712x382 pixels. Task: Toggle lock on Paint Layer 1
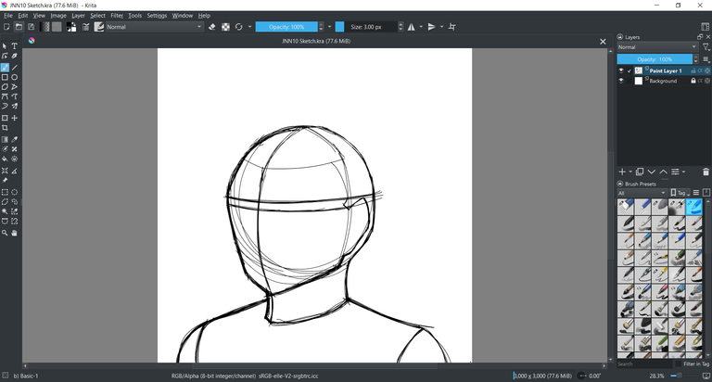tap(693, 70)
